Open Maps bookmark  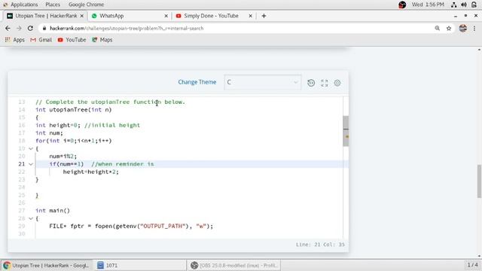tap(102, 40)
